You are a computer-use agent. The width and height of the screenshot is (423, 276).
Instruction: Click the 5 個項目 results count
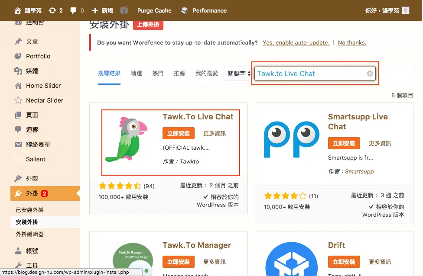point(402,95)
